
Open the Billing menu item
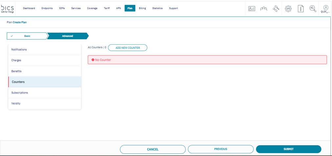click(x=142, y=8)
